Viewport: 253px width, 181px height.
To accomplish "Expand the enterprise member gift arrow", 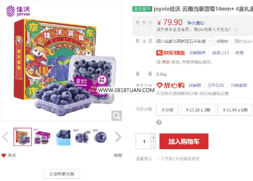I will [x=236, y=30].
